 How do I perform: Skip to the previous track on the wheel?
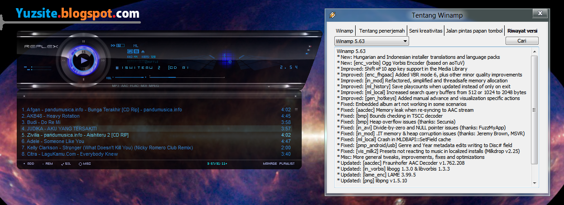coord(63,61)
